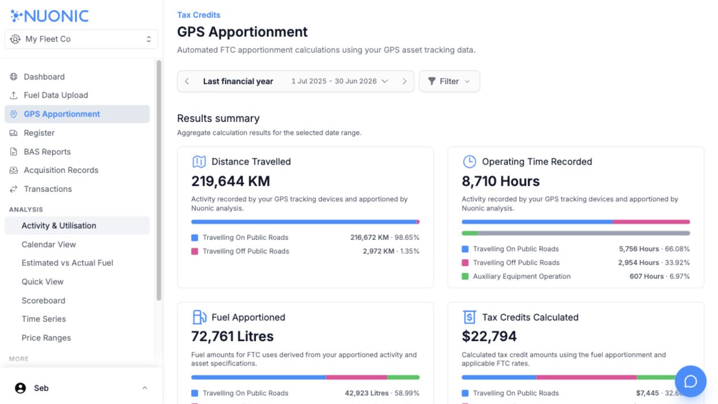
Task: Click the $22,794 tax credits total
Action: click(489, 336)
